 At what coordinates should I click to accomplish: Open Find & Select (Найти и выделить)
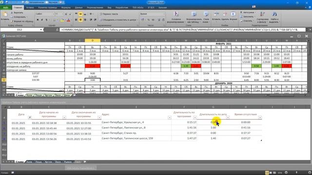pos(274,17)
